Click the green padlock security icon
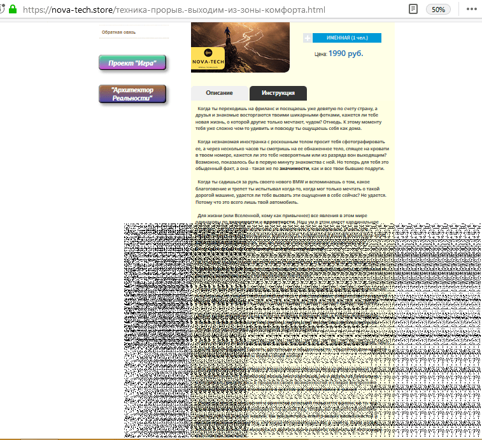The image size is (482, 440). pos(12,10)
